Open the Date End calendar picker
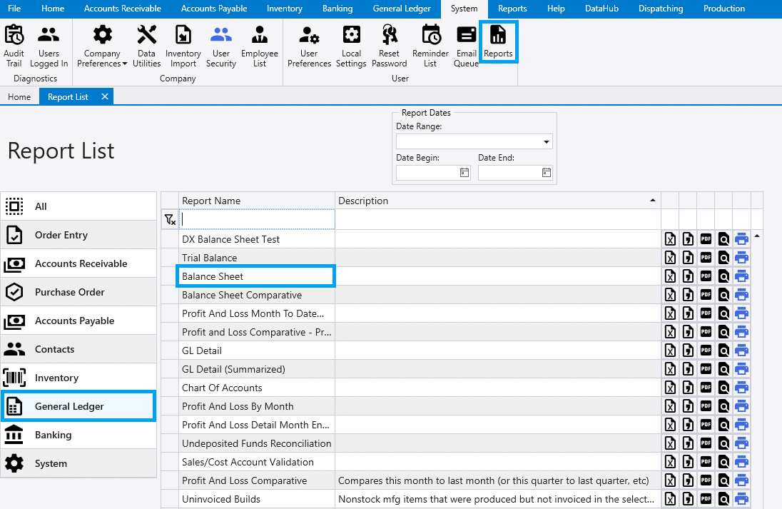Image resolution: width=782 pixels, height=509 pixels. (x=547, y=173)
